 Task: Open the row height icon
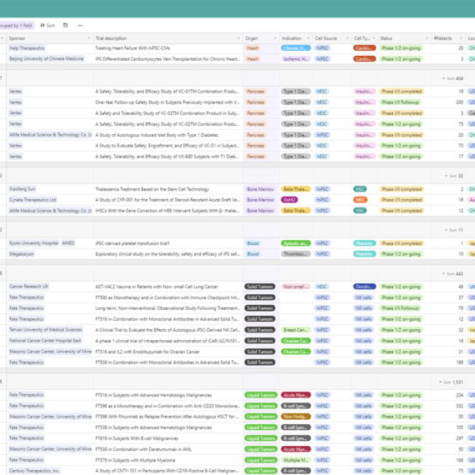click(x=66, y=26)
